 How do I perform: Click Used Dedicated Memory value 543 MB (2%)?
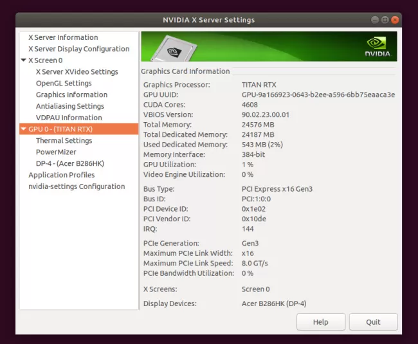262,145
